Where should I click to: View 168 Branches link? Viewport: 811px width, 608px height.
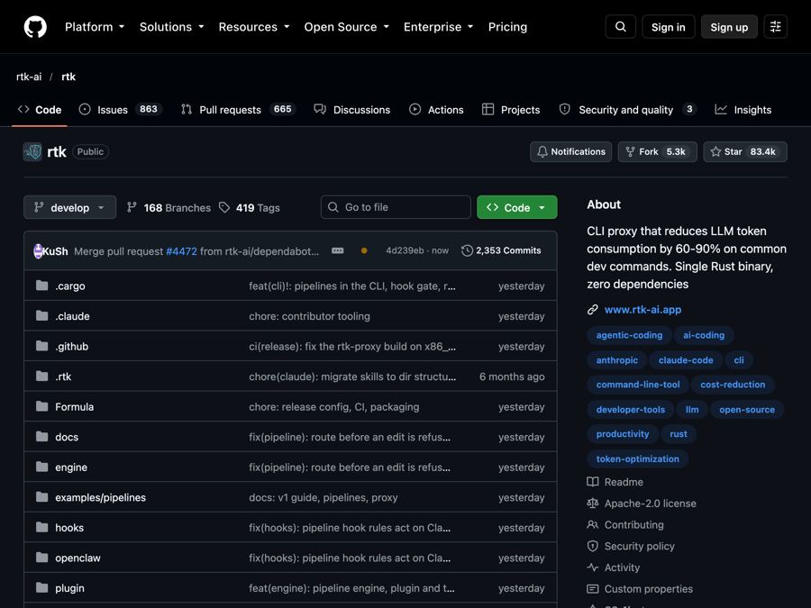click(169, 208)
